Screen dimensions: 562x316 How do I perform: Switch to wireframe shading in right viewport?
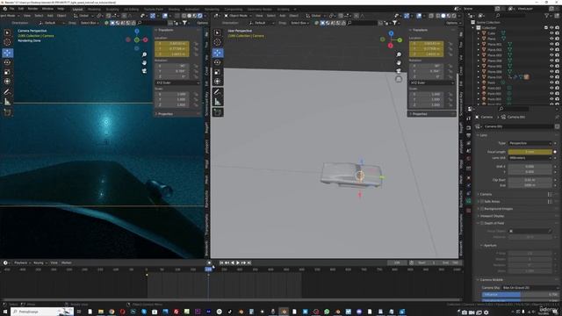438,16
